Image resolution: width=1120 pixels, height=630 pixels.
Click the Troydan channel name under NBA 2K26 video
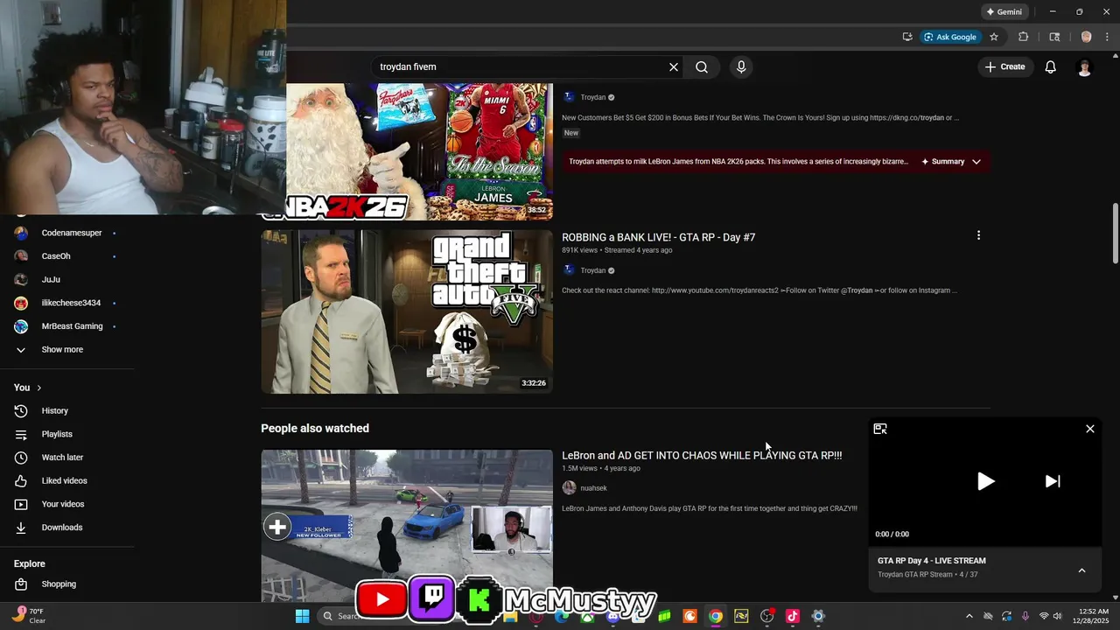tap(592, 97)
